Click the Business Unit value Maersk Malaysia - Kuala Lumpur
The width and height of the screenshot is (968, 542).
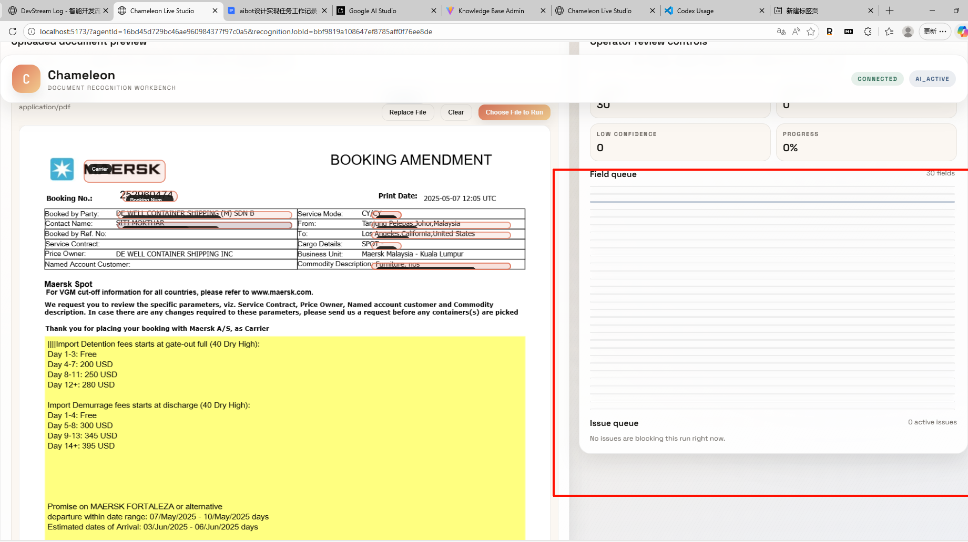pos(413,254)
